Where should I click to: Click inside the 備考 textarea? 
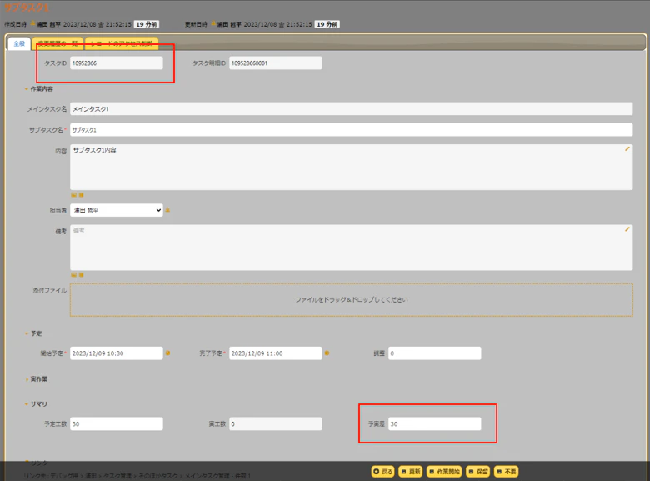point(351,248)
